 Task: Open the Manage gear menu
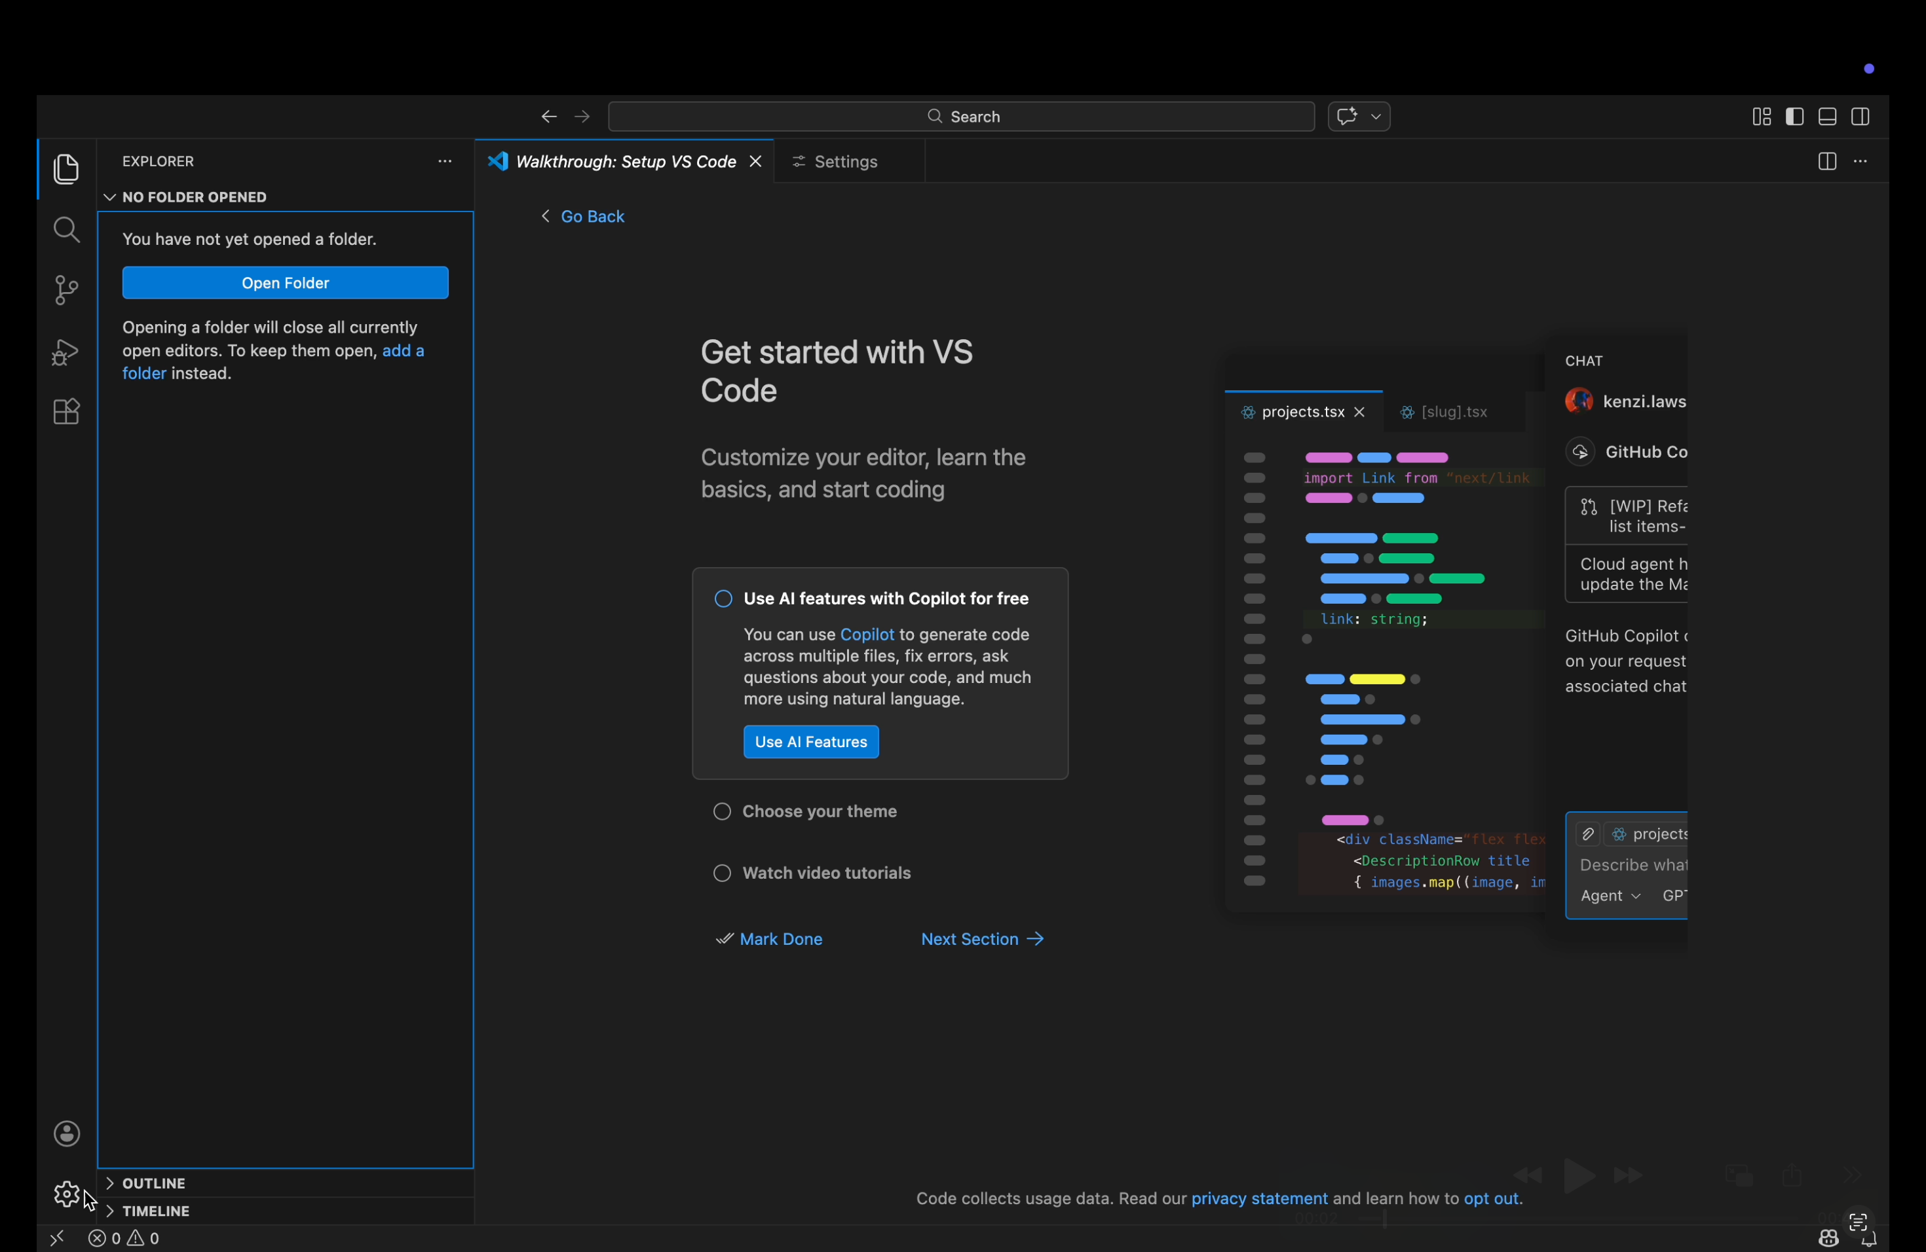click(66, 1194)
